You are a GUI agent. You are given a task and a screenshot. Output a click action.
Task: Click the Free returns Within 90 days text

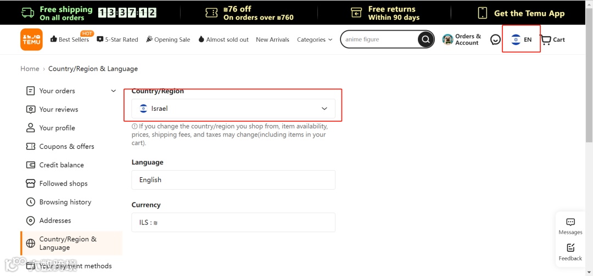click(x=394, y=13)
